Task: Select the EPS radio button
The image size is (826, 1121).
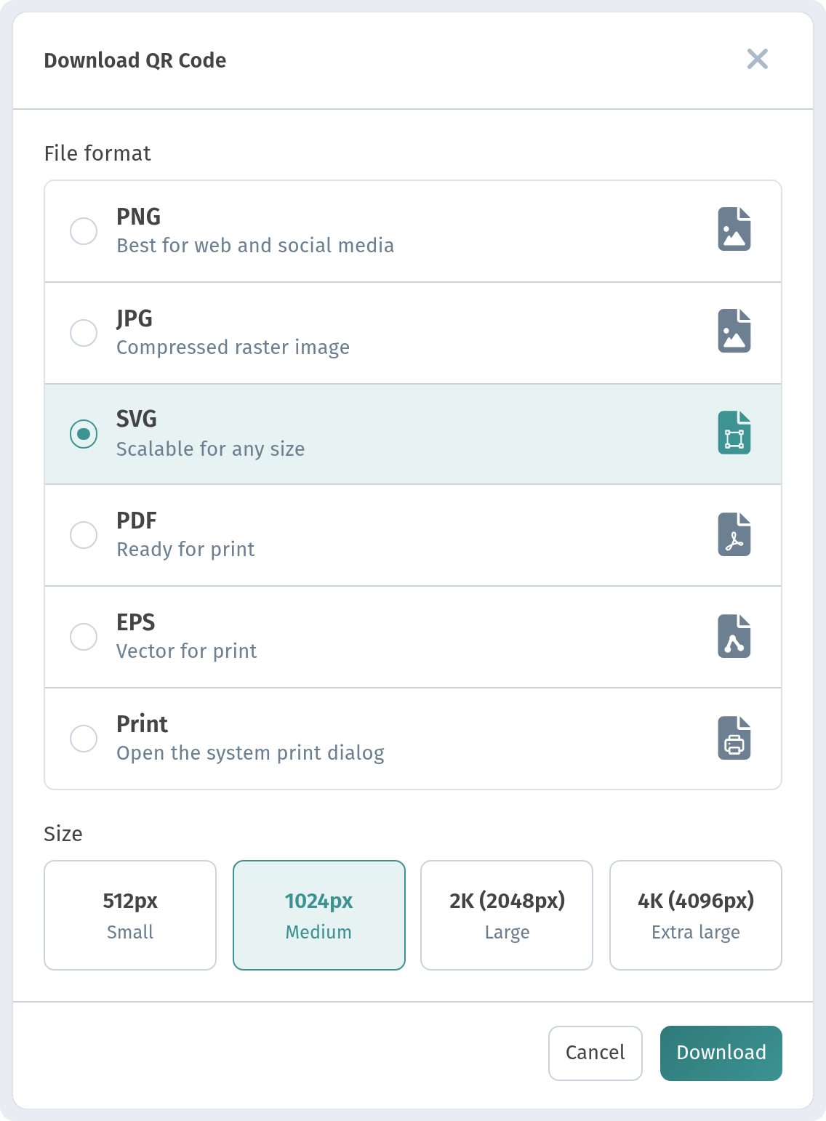Action: [x=84, y=637]
